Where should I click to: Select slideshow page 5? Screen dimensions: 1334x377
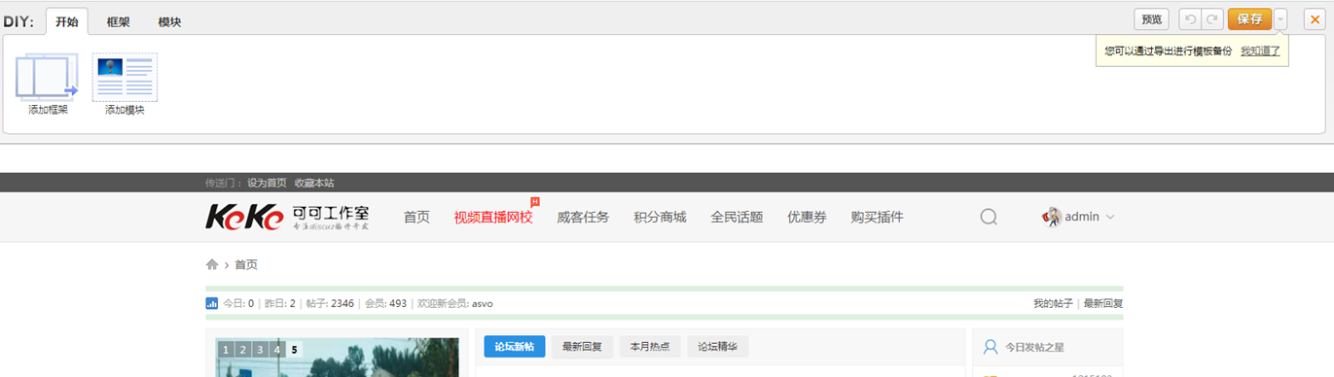pyautogui.click(x=295, y=350)
